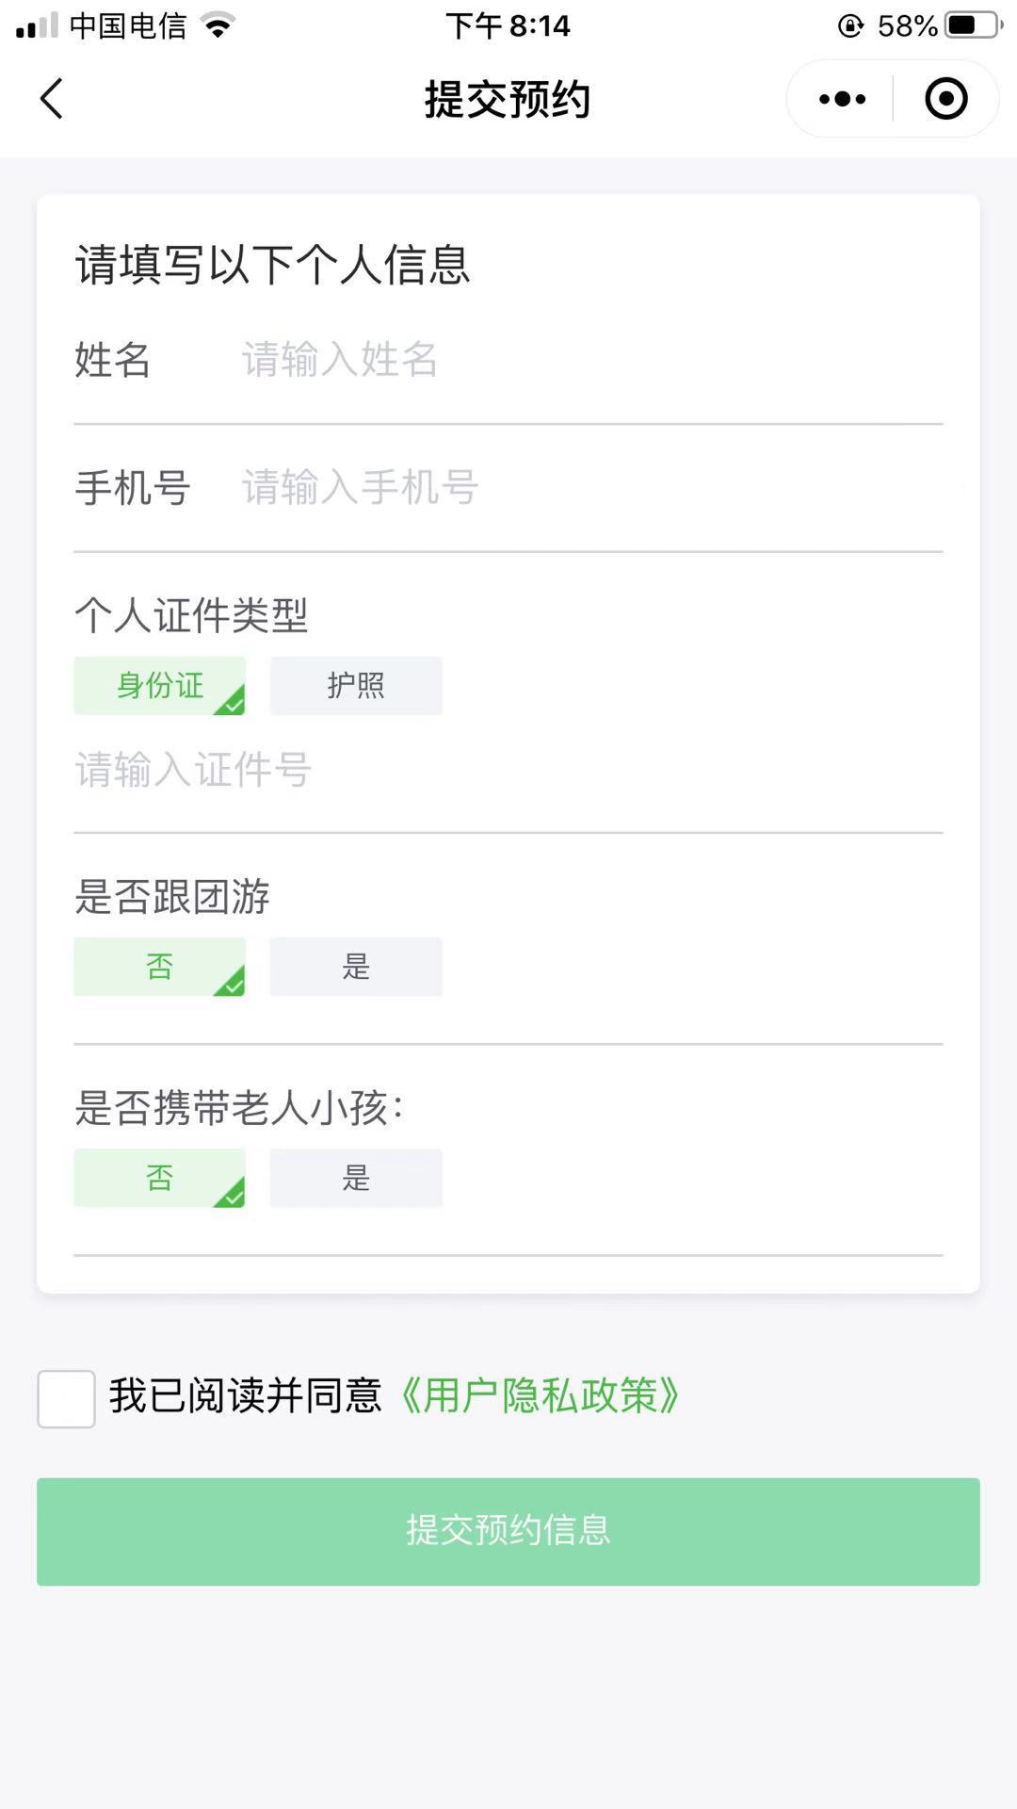This screenshot has width=1017, height=1809.
Task: Focus the 请输入证件号 ID number field
Action: point(508,770)
